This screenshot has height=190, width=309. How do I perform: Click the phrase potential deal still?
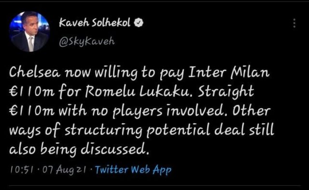click(x=211, y=130)
